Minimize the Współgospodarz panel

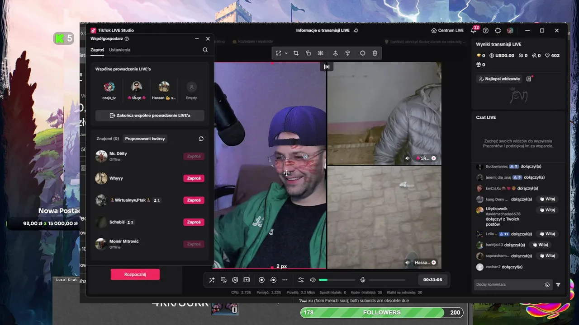point(197,39)
